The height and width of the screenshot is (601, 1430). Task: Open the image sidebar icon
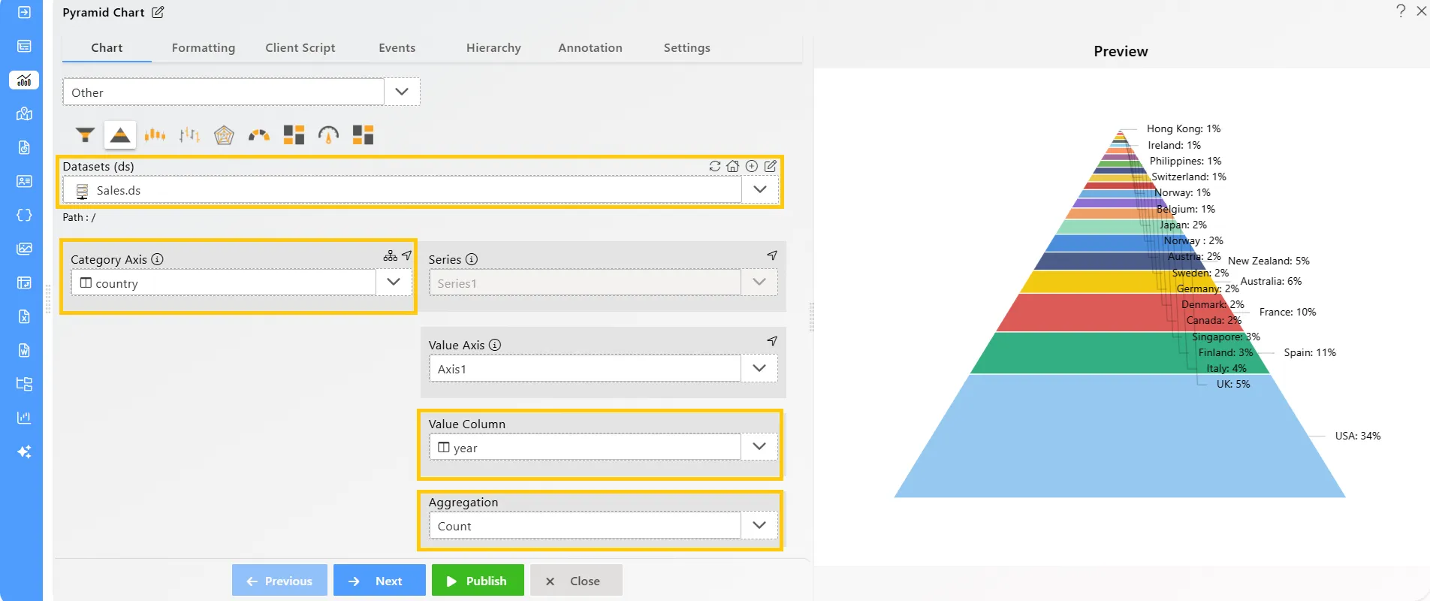coord(24,249)
